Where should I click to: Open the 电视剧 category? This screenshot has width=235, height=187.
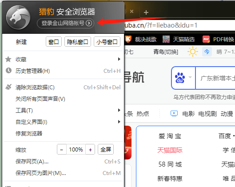coord(207,114)
